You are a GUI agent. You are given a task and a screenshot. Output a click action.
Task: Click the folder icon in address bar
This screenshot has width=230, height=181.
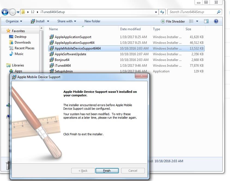[x=23, y=12]
